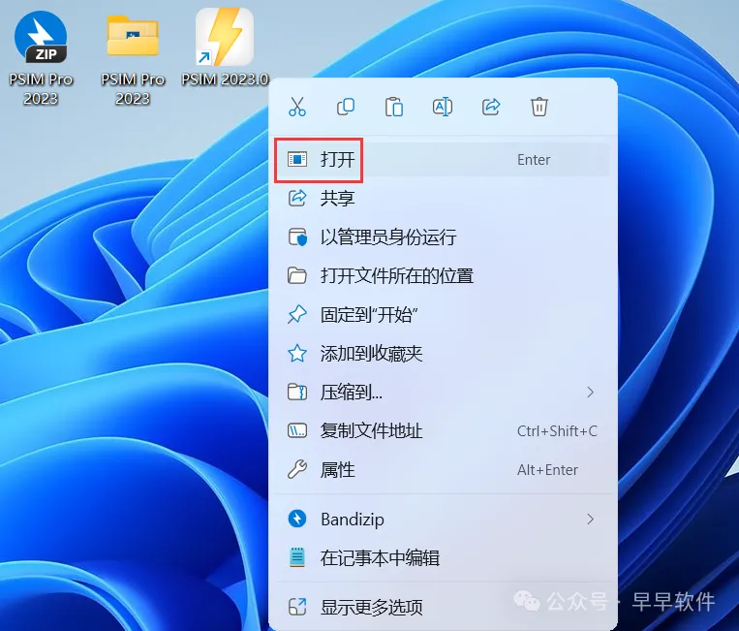The image size is (739, 631).
Task: Click the expand icon beside 显示更多选项
Action: pyautogui.click(x=297, y=607)
